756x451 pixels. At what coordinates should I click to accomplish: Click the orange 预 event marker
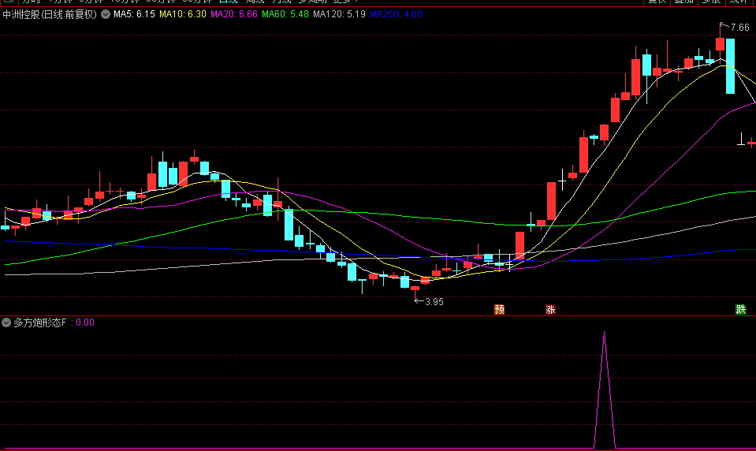coord(500,309)
